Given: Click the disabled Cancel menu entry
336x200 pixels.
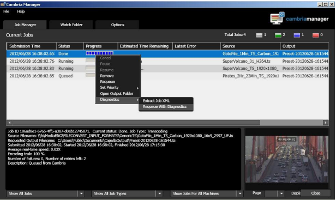Looking at the screenshot, I should pyautogui.click(x=118, y=58).
